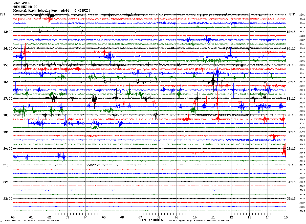Select the 16:00 CST time label
The width and height of the screenshot is (306, 224).
[x=8, y=82]
